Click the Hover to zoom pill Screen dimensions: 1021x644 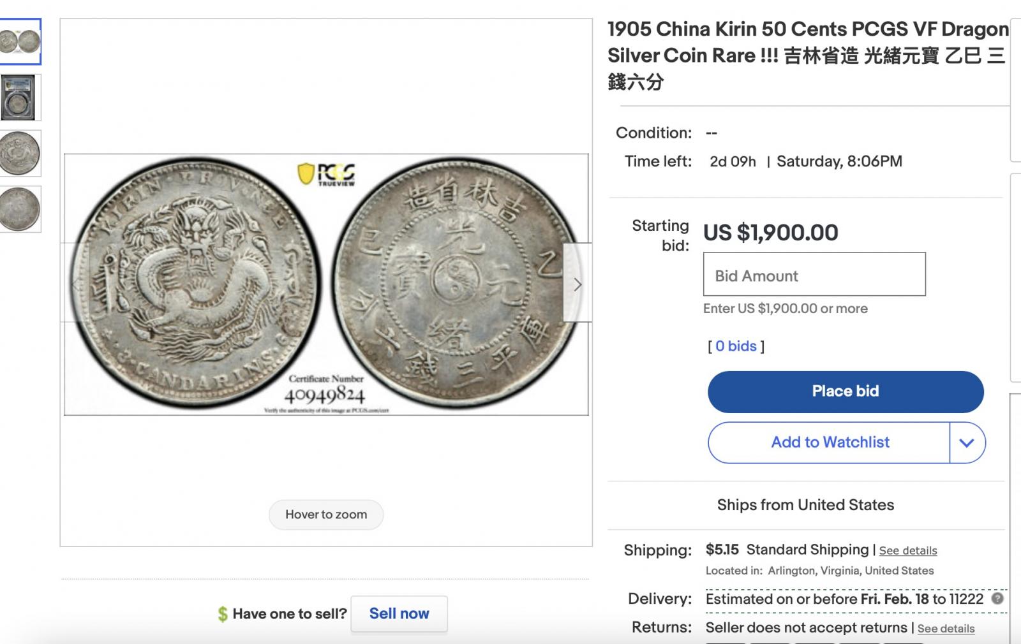tap(325, 515)
